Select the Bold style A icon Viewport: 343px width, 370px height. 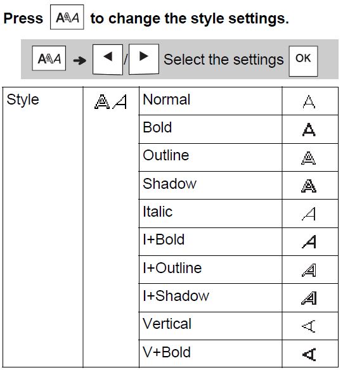[x=309, y=129]
